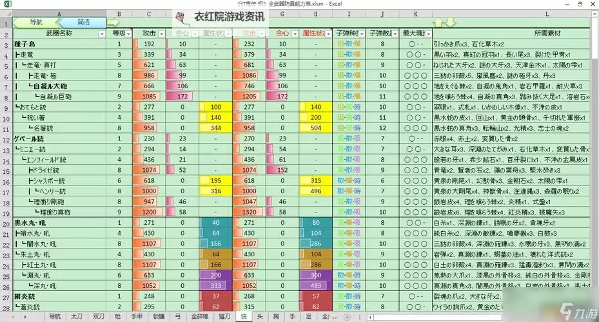Switch to the 锁镰 sheet tab
This screenshot has width=599, height=322.
tap(159, 317)
